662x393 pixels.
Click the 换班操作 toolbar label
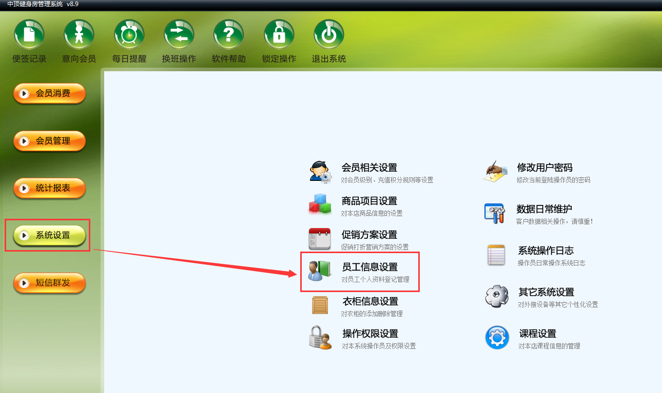[179, 59]
